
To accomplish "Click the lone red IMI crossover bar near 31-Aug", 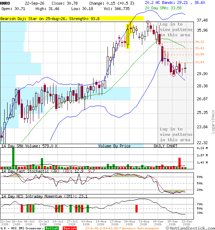I will [x=137, y=208].
